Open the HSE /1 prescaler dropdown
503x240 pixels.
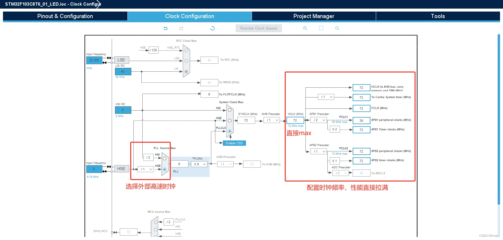pyautogui.click(x=146, y=169)
